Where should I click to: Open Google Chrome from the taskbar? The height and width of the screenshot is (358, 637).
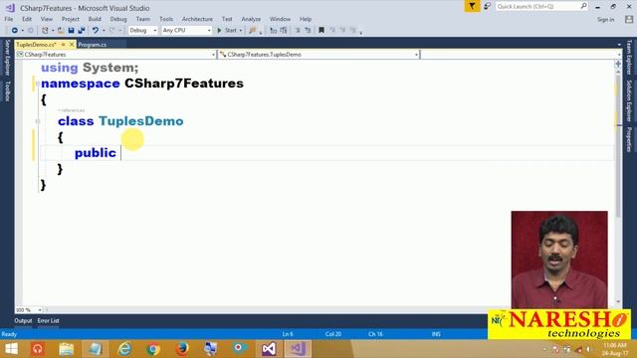(x=153, y=349)
